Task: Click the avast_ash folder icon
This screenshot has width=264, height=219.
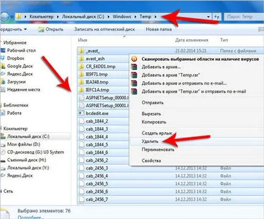Action: click(x=82, y=58)
